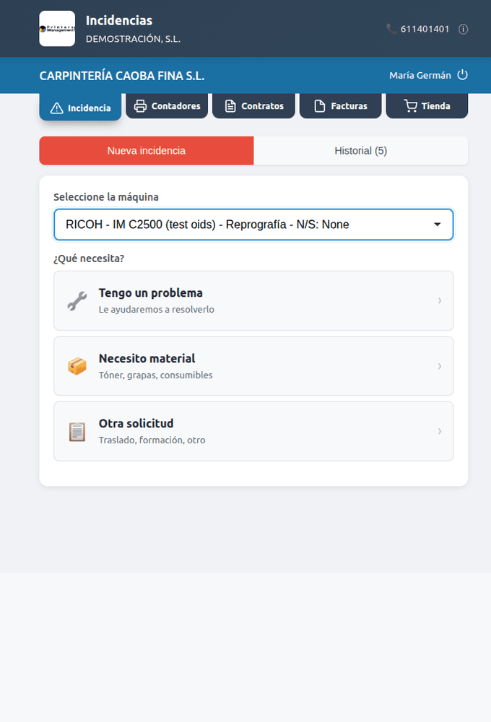Go to the Incidencia section

click(x=80, y=108)
